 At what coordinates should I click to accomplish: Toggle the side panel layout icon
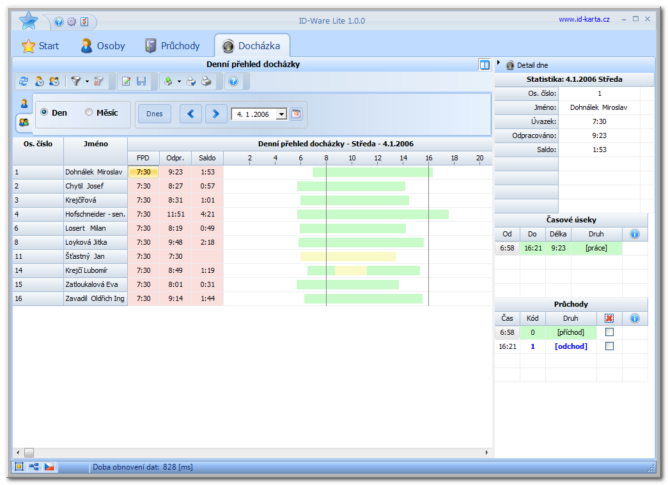(485, 65)
